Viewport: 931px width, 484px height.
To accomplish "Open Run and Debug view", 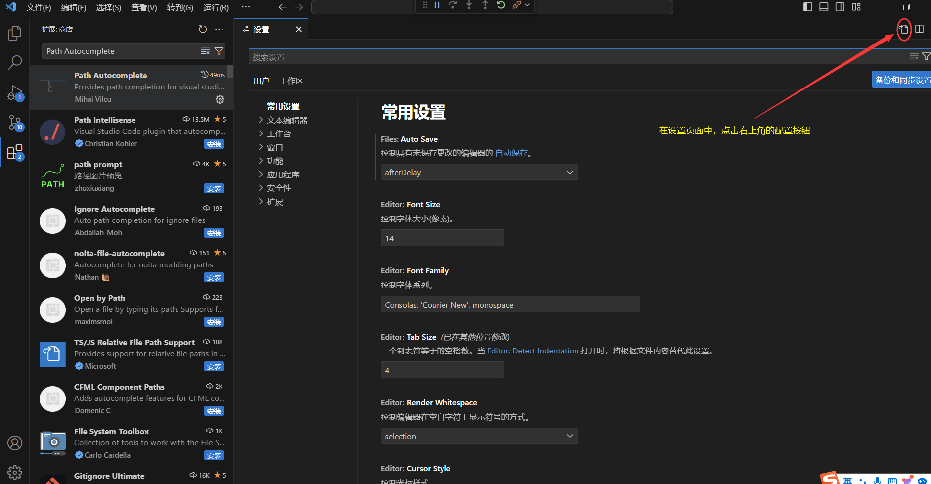I will point(15,92).
